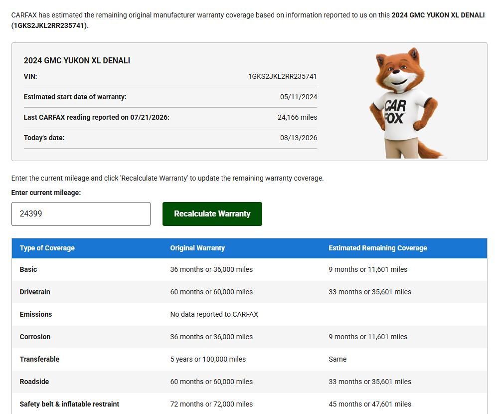Click Corrosion row '36 months or 36,000 miles'
The height and width of the screenshot is (414, 498).
(x=211, y=337)
